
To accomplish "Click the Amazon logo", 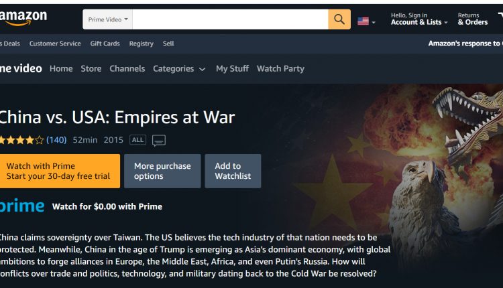I will 23,17.
